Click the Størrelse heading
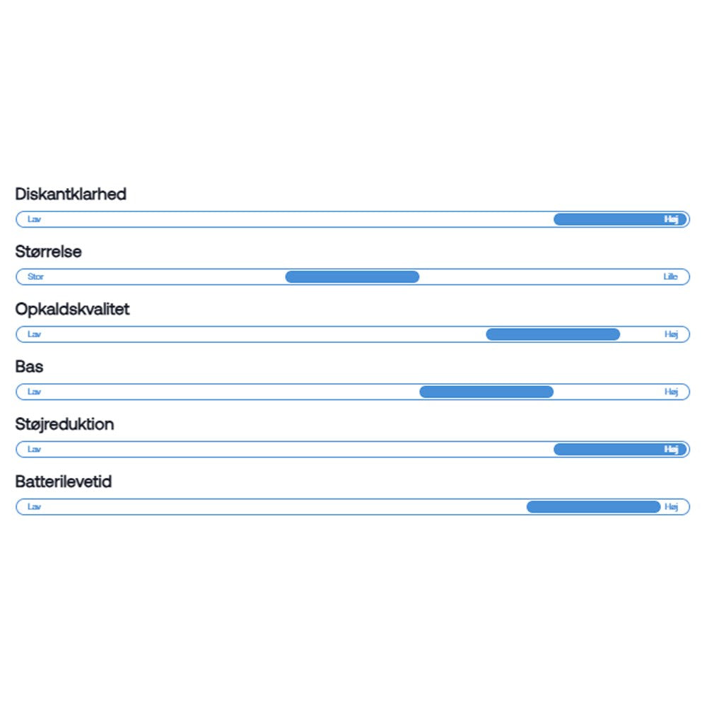707x707 pixels. click(x=48, y=252)
